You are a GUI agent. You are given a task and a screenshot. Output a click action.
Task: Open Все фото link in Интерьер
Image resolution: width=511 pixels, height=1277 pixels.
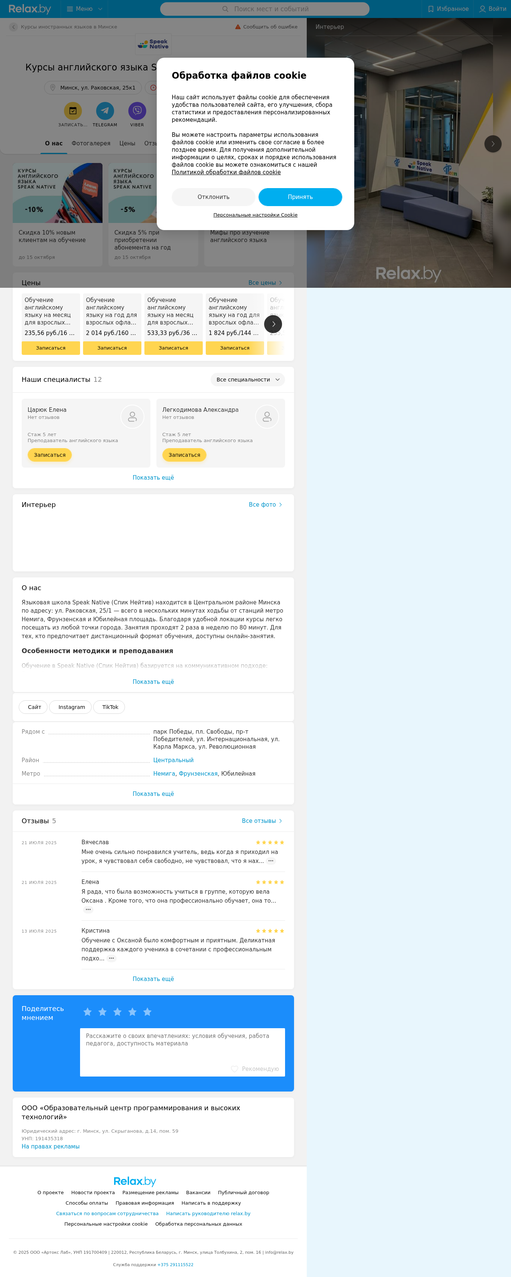(266, 505)
